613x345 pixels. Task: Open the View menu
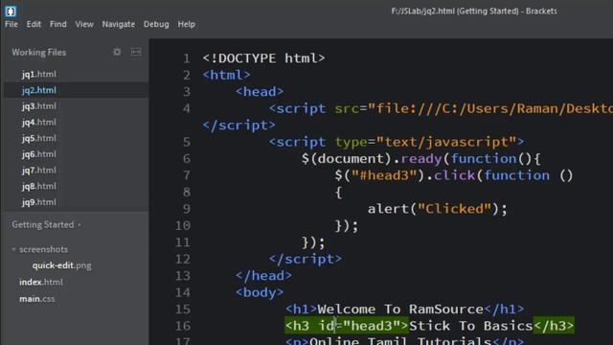[x=84, y=24]
